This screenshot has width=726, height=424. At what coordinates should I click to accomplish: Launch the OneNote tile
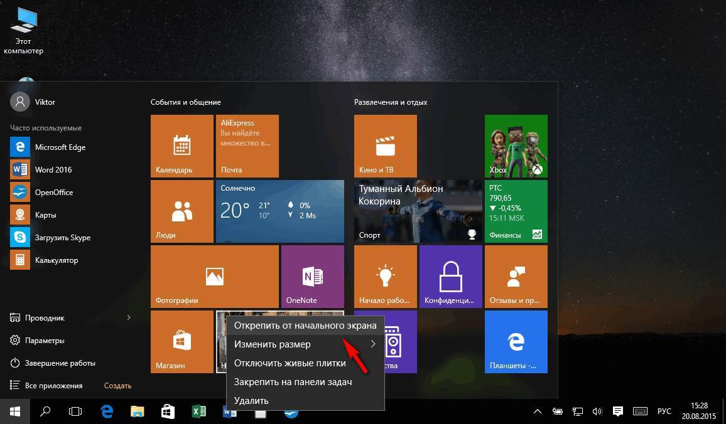pyautogui.click(x=312, y=276)
